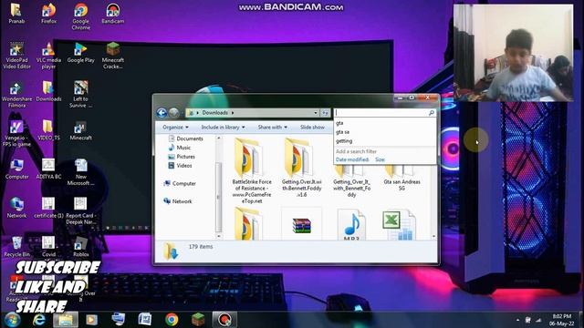This screenshot has height=328, width=584.
Task: Select BattleStrike Force of Resistance folder
Action: pos(252,170)
